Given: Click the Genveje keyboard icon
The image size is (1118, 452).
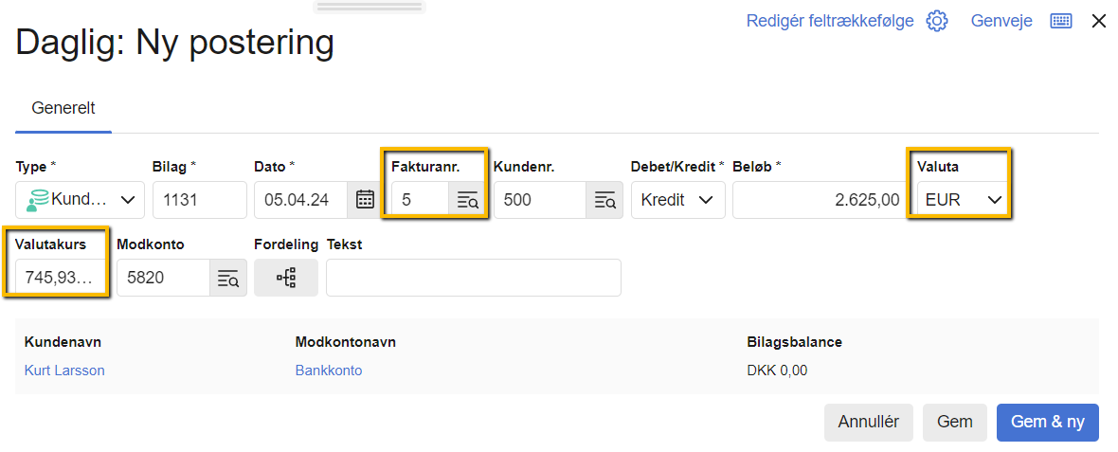Looking at the screenshot, I should (x=1061, y=21).
